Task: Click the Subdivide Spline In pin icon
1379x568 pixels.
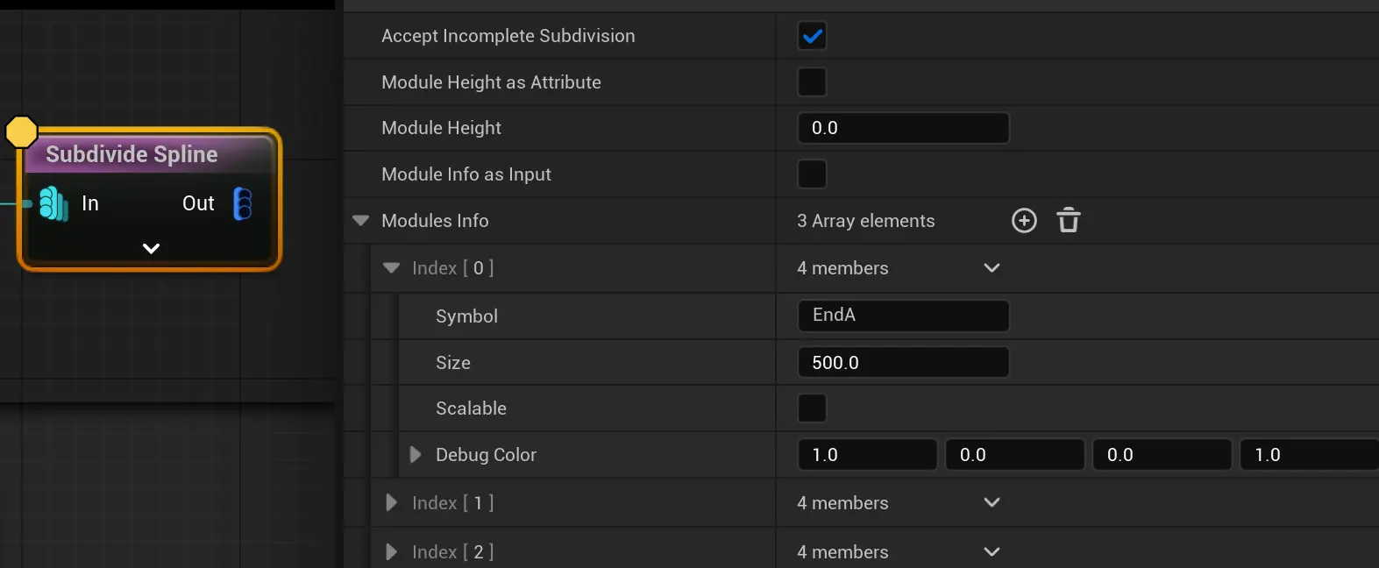Action: (x=53, y=203)
